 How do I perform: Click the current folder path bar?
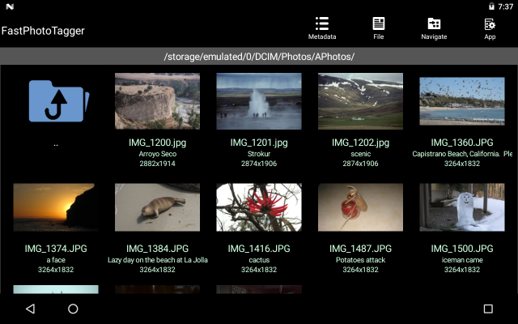pos(259,57)
